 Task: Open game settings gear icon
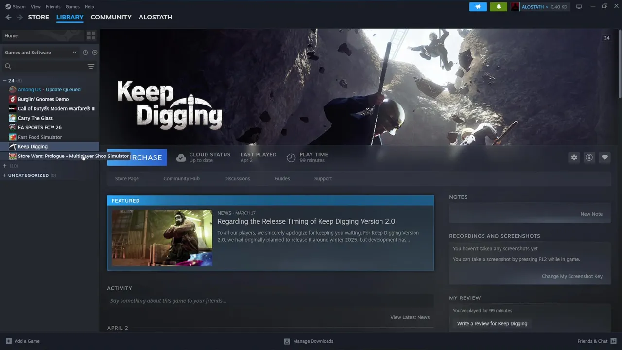point(574,157)
